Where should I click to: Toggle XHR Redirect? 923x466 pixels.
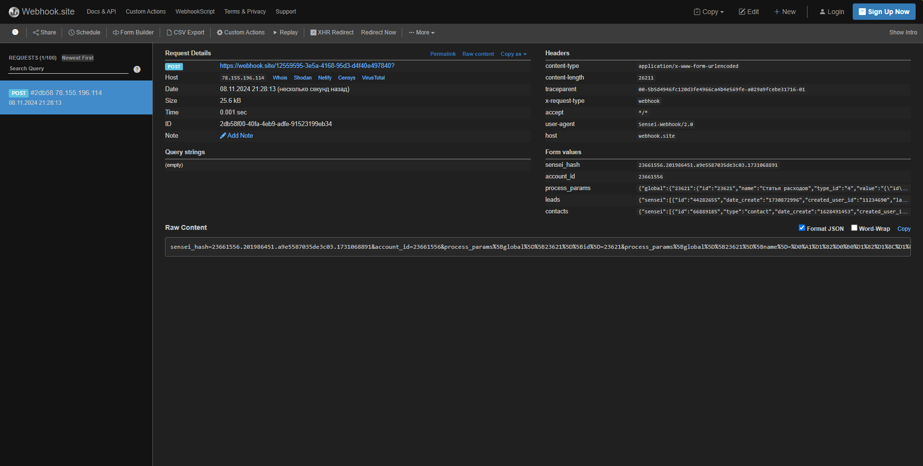332,32
